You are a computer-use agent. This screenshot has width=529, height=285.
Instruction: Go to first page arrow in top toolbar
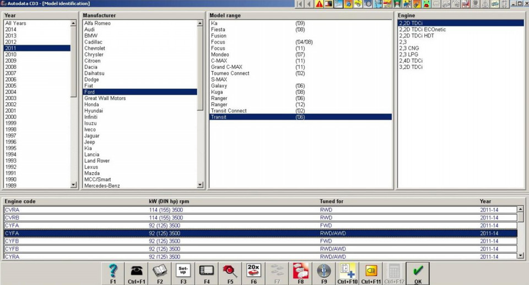point(299,4)
